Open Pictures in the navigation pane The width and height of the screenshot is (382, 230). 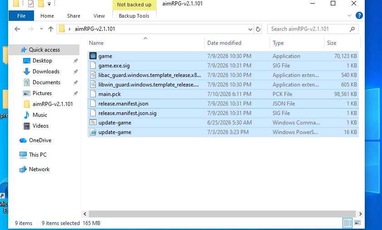[42, 93]
